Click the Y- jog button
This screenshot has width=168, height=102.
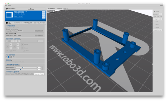pyautogui.click(x=11, y=48)
